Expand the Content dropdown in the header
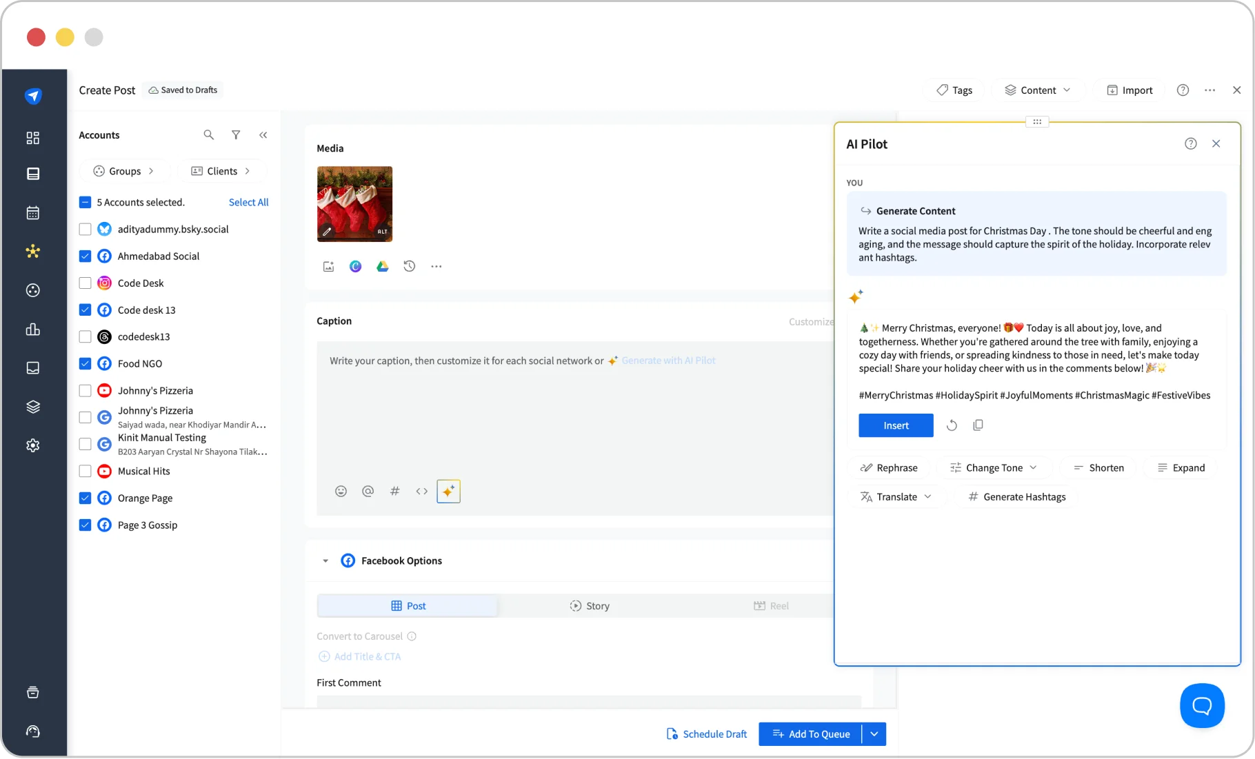The width and height of the screenshot is (1255, 759). (1038, 90)
